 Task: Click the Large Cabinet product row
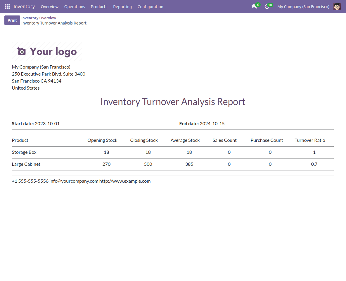click(26, 164)
